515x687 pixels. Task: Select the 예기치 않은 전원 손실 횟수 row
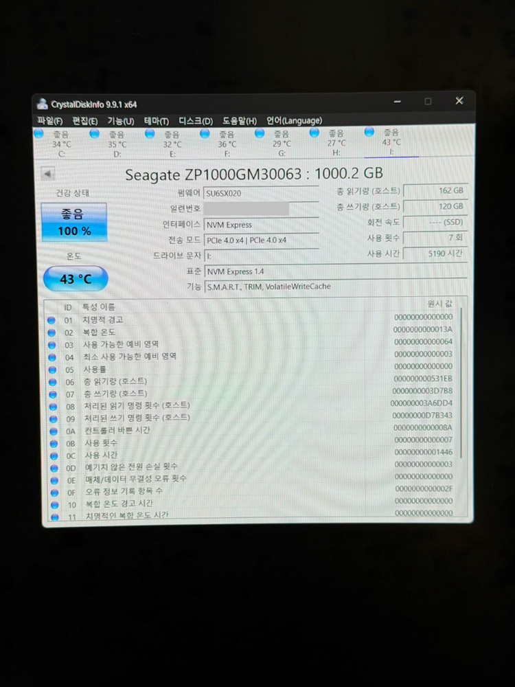(x=253, y=466)
